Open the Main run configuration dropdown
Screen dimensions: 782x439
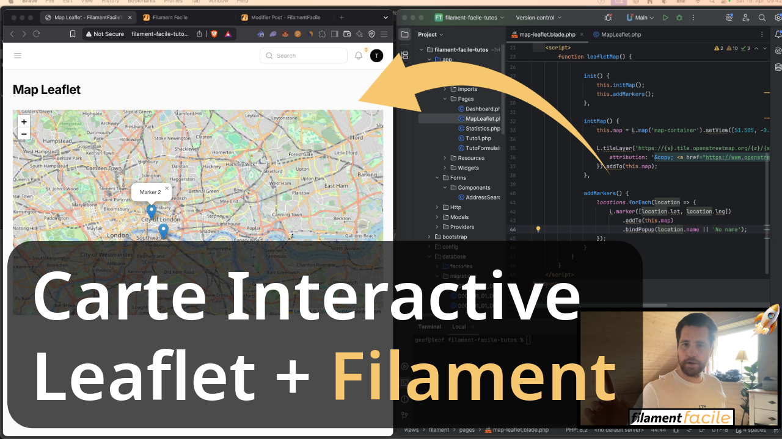(641, 18)
